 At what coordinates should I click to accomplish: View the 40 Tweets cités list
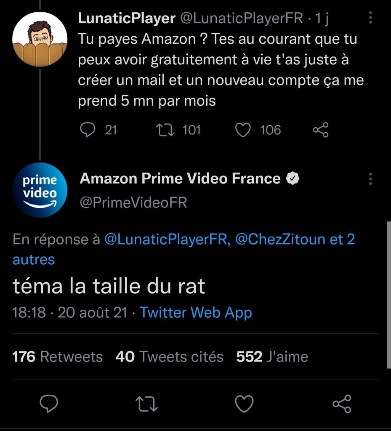[x=169, y=357]
